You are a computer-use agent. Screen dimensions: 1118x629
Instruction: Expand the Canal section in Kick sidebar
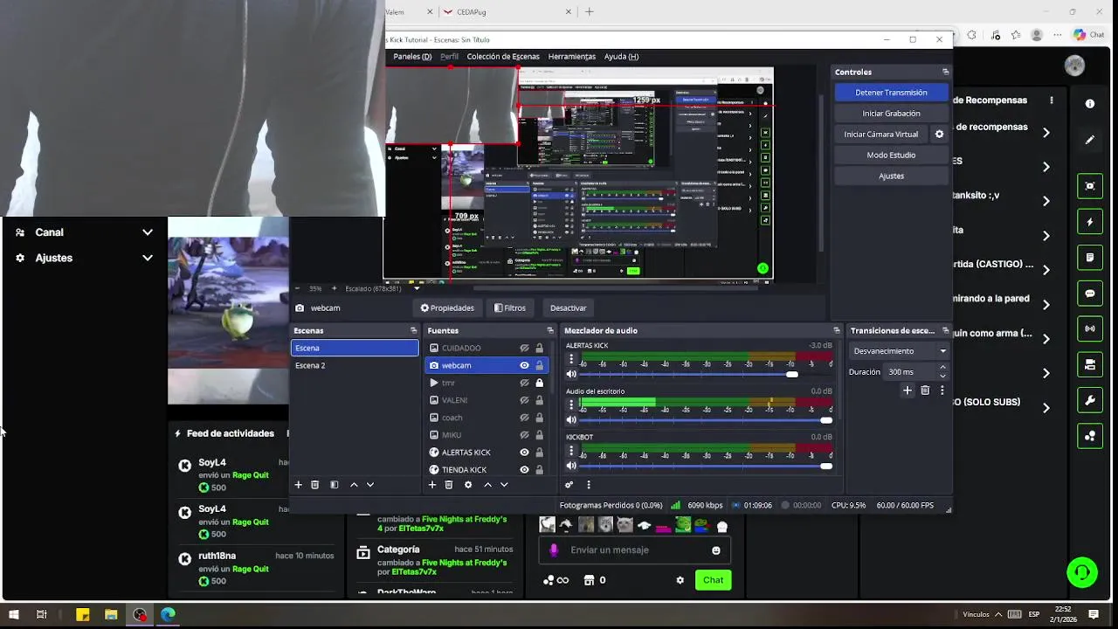(148, 232)
